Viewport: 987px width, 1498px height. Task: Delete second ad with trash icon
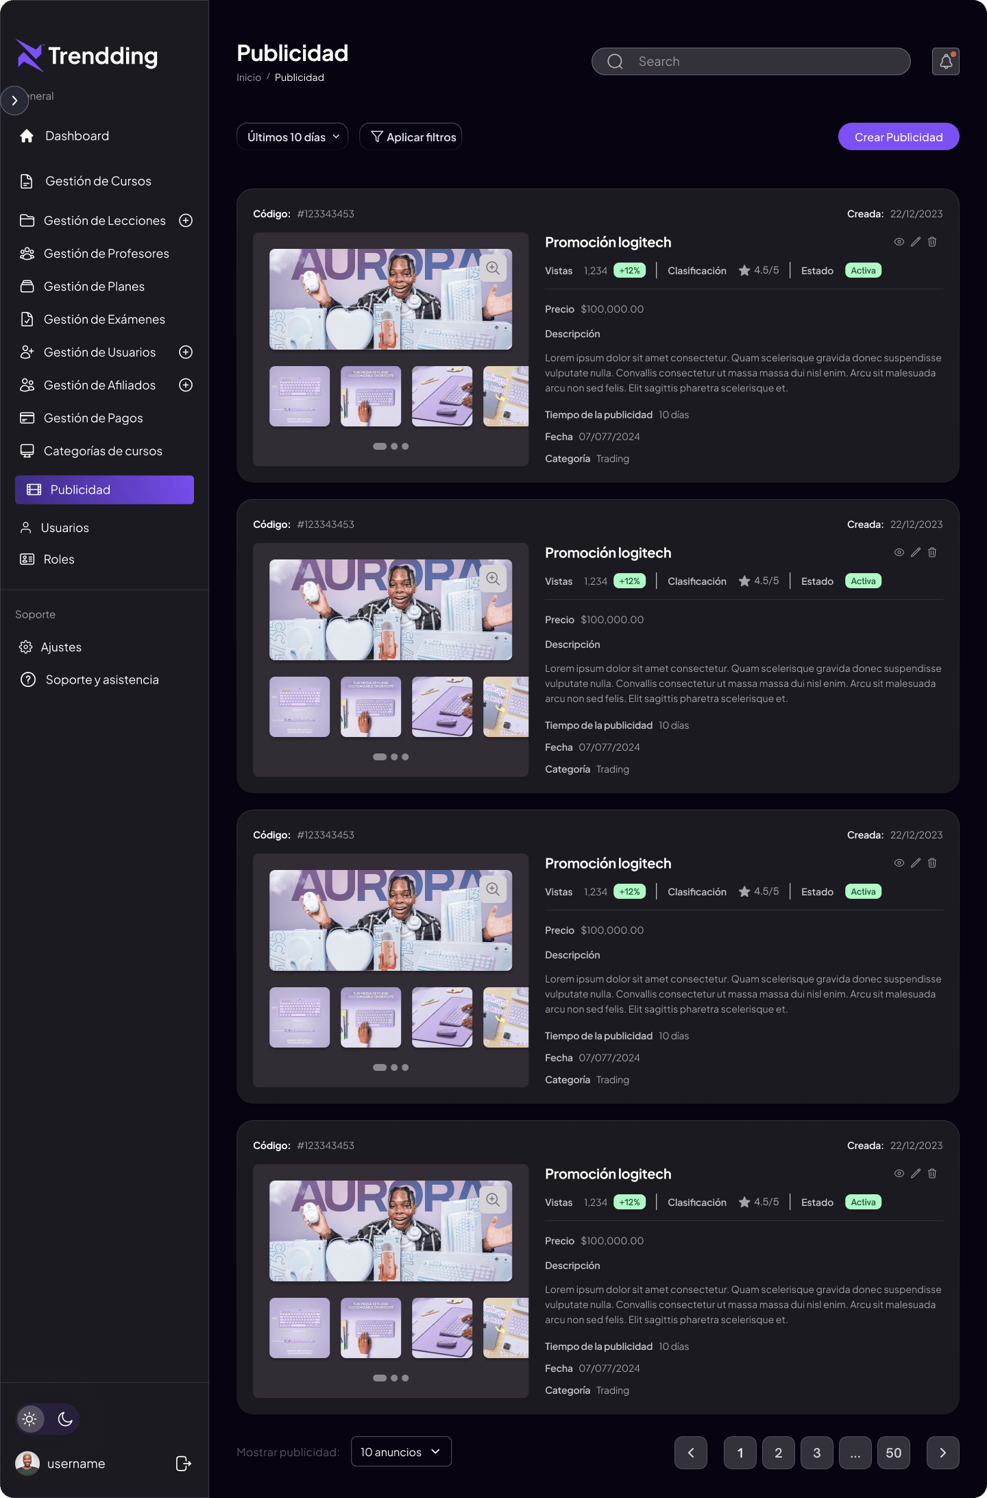point(932,553)
